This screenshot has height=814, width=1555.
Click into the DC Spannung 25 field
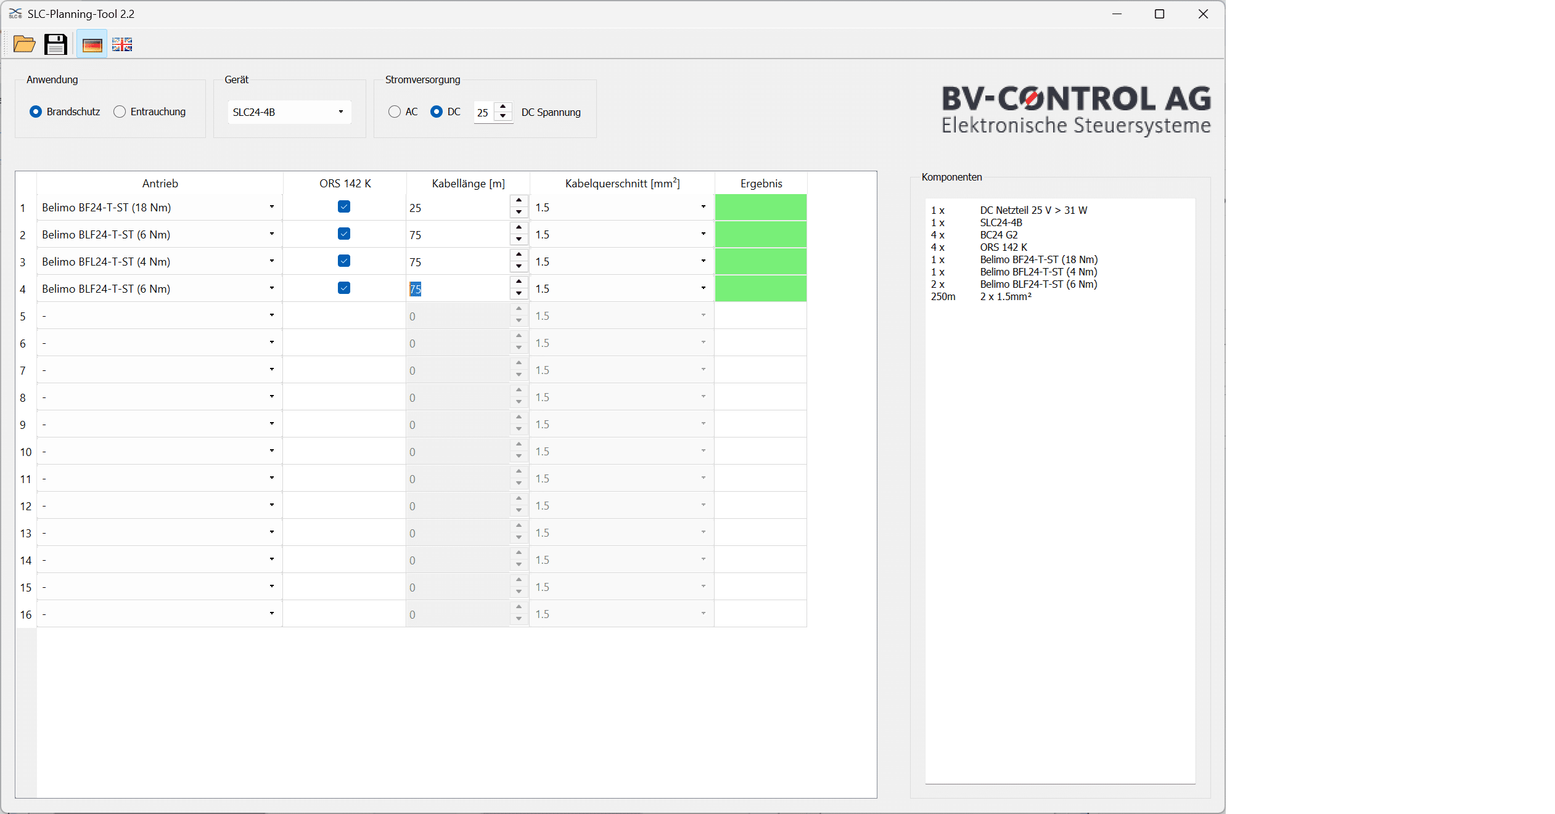[484, 112]
